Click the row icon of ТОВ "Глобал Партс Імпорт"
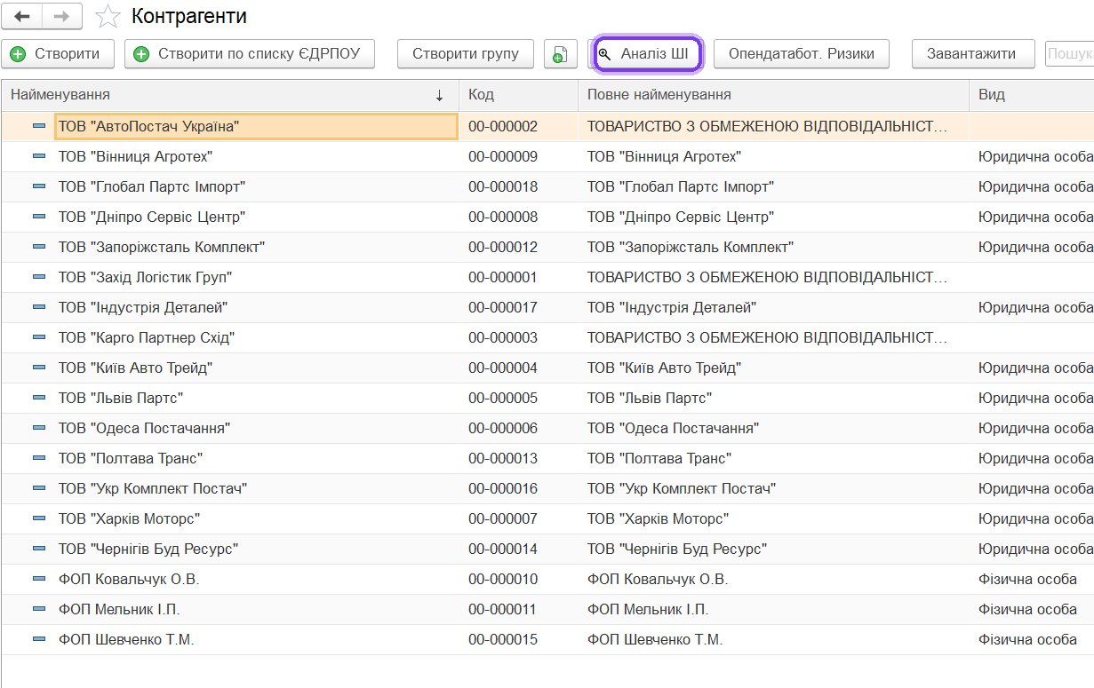Screen dimensions: 1094x688 click(39, 187)
